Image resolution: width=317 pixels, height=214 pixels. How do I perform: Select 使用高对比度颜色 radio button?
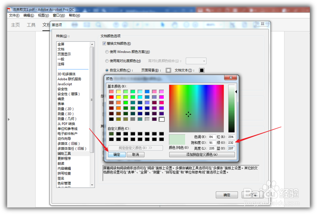click(x=107, y=61)
